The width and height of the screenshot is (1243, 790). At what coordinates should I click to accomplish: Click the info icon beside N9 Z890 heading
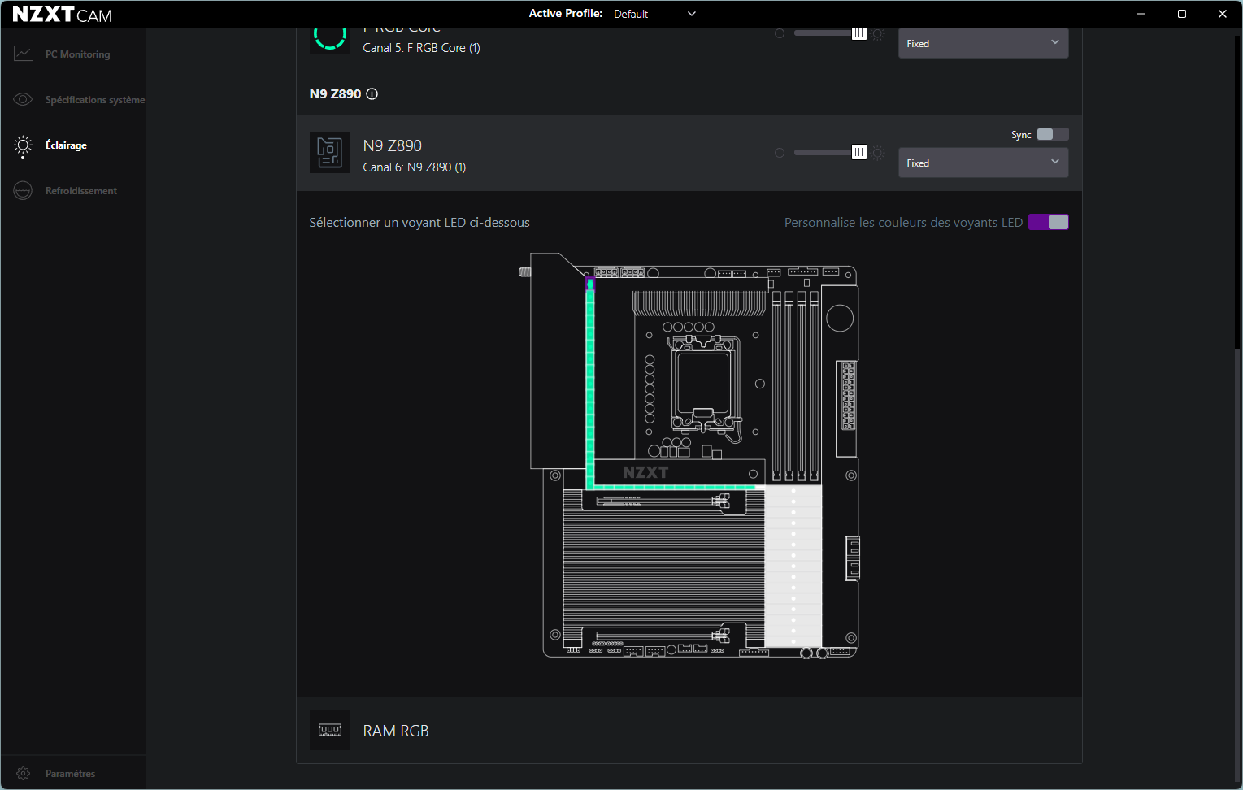pos(372,94)
